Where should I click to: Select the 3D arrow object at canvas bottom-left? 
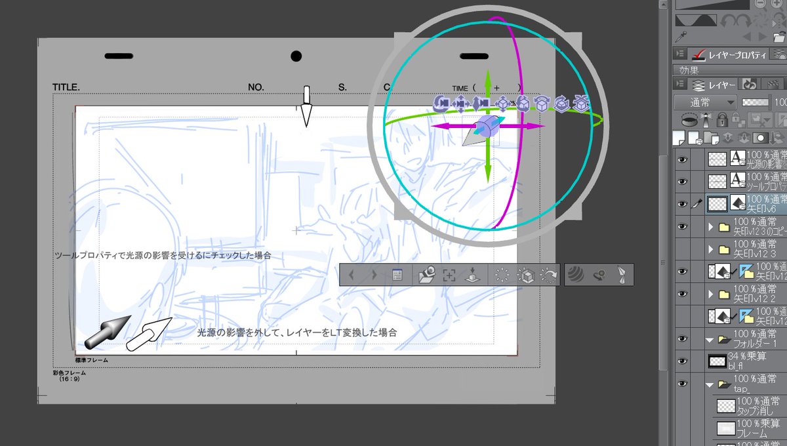[x=108, y=331]
